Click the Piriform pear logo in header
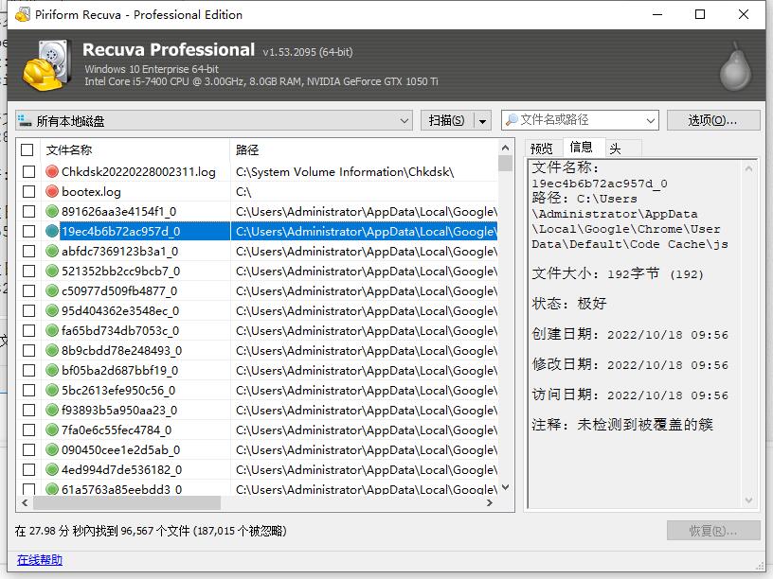 click(735, 66)
